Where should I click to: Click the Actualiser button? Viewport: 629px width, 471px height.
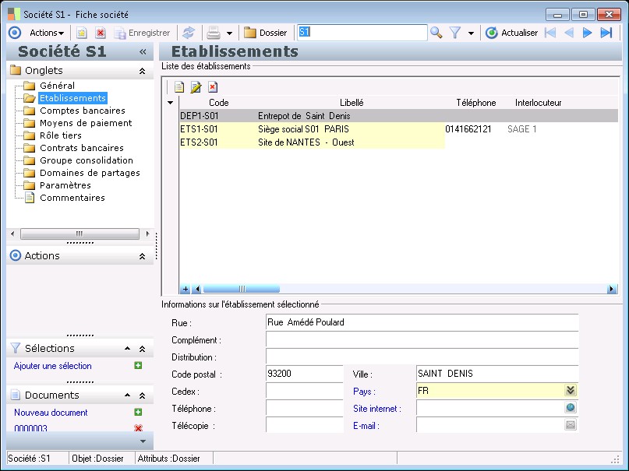[x=511, y=33]
